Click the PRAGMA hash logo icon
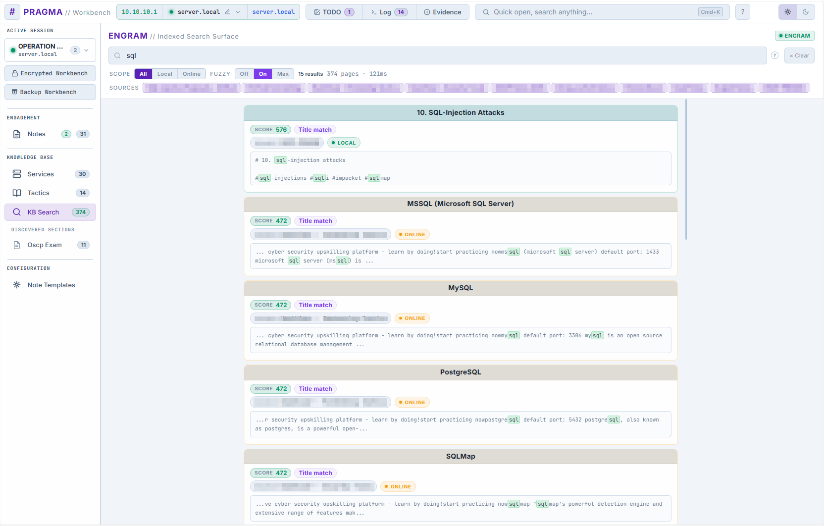 click(x=12, y=12)
